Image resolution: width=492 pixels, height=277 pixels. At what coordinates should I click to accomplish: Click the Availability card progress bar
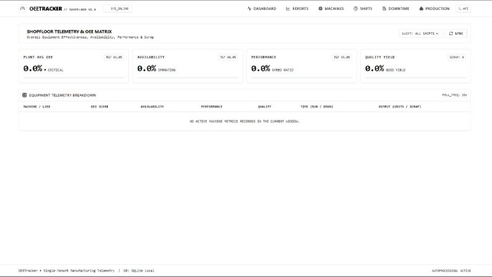point(187,77)
